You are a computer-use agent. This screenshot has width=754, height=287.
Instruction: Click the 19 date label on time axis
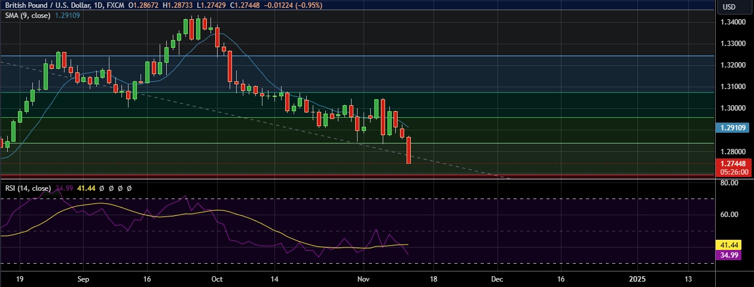pos(20,279)
